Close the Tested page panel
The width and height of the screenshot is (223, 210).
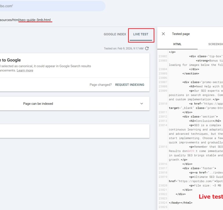163,34
